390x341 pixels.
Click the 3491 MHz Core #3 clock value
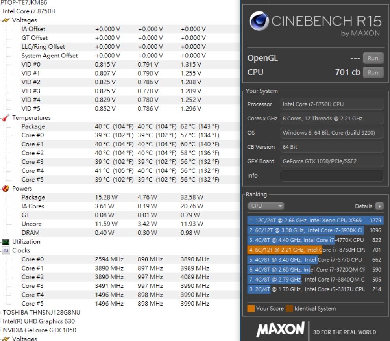click(x=109, y=286)
